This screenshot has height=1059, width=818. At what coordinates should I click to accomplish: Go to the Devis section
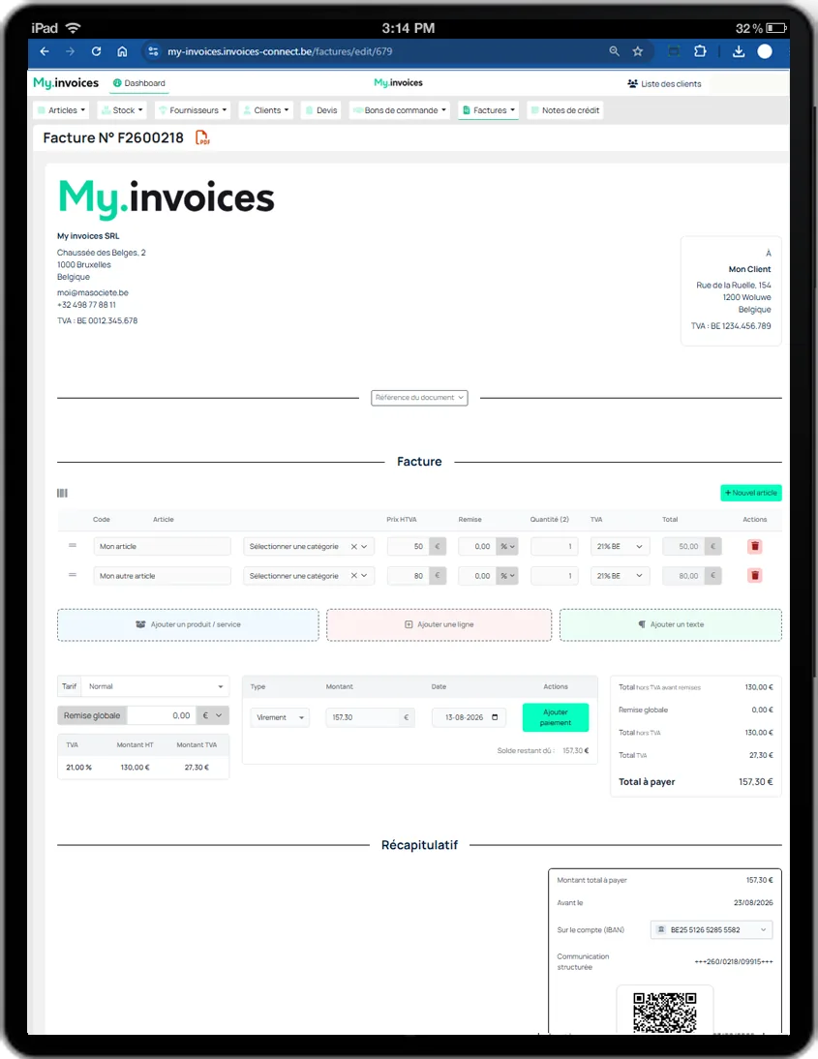[320, 110]
